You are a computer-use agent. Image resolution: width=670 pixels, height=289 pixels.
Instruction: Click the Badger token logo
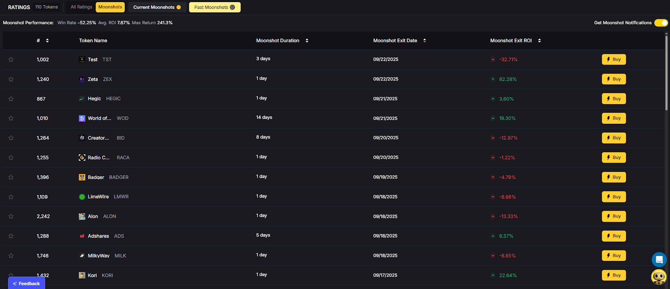click(x=82, y=177)
